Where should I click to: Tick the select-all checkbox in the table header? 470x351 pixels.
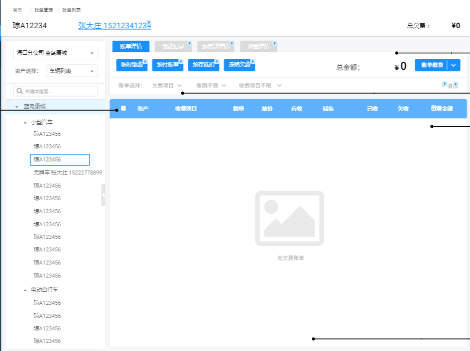(124, 108)
